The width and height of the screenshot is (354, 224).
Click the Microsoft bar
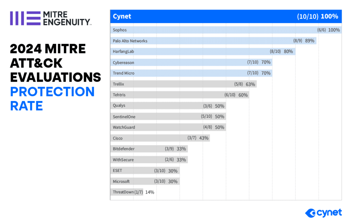pyautogui.click(x=145, y=181)
